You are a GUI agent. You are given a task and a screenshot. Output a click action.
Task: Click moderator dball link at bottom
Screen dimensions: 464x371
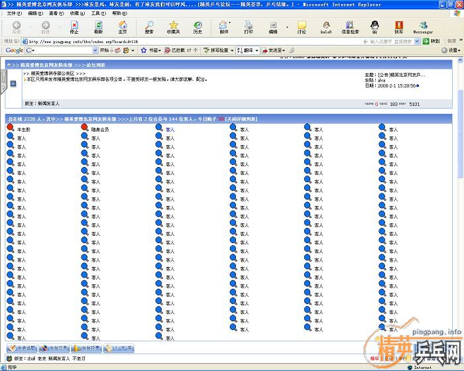pyautogui.click(x=32, y=358)
